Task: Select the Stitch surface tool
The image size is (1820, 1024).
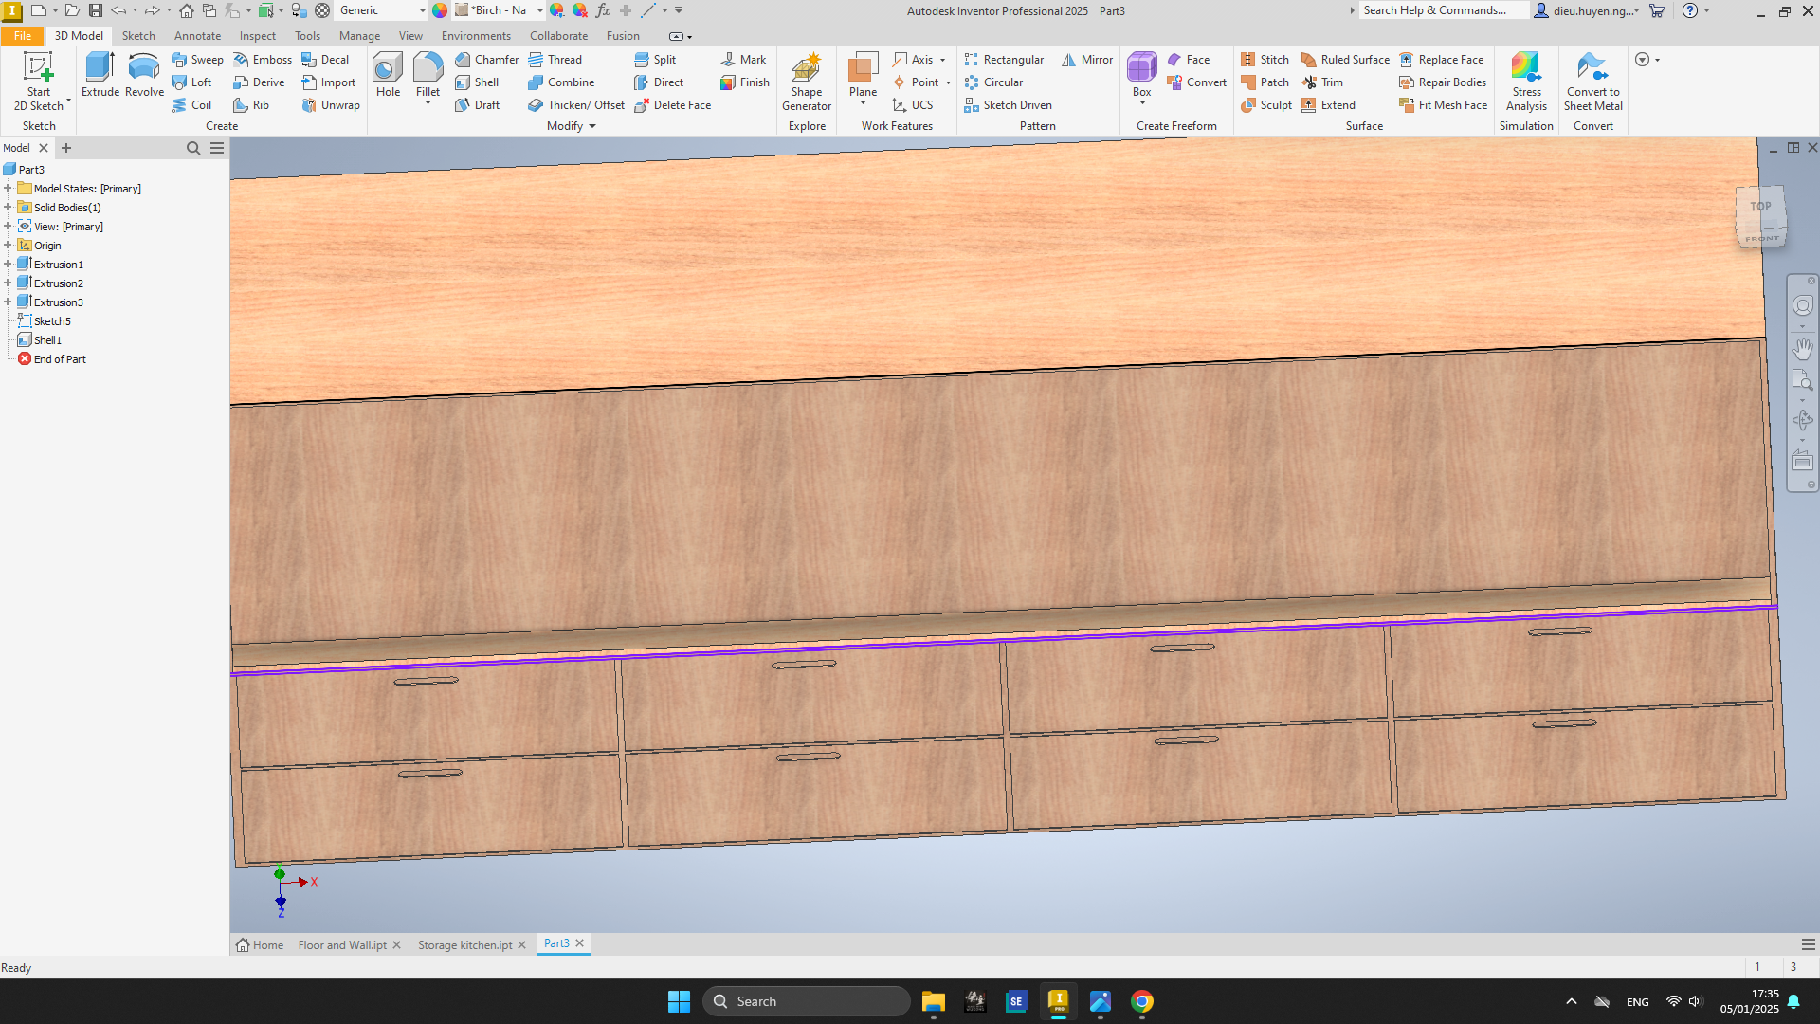Action: coord(1265,59)
